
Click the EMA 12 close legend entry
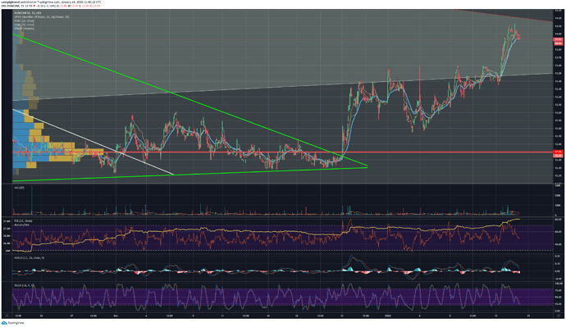25,21
